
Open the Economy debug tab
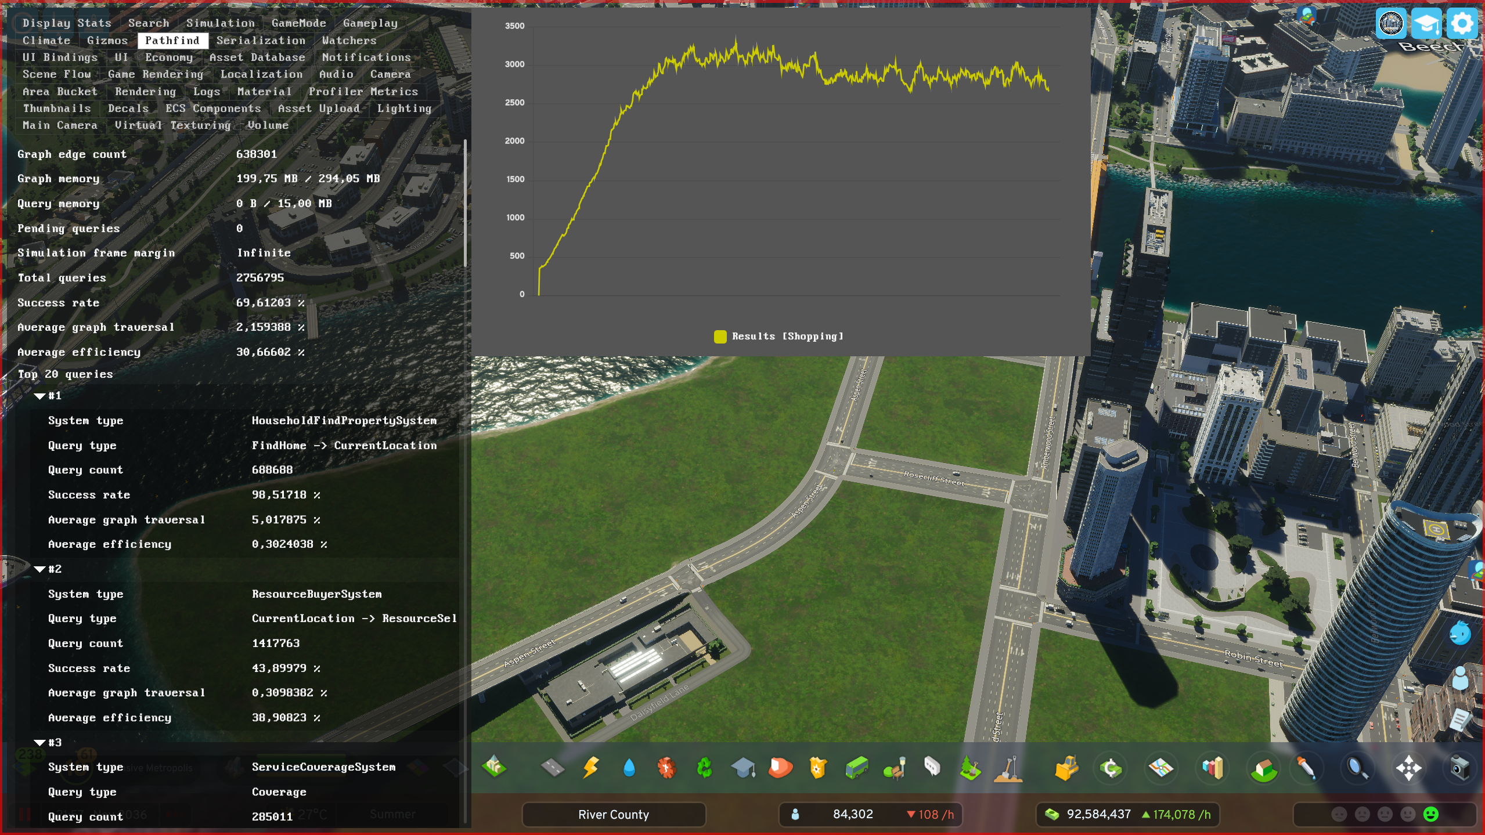pyautogui.click(x=168, y=57)
